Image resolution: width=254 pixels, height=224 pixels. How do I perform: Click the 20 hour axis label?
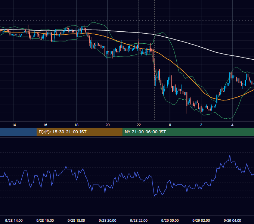pyautogui.click(x=108, y=125)
